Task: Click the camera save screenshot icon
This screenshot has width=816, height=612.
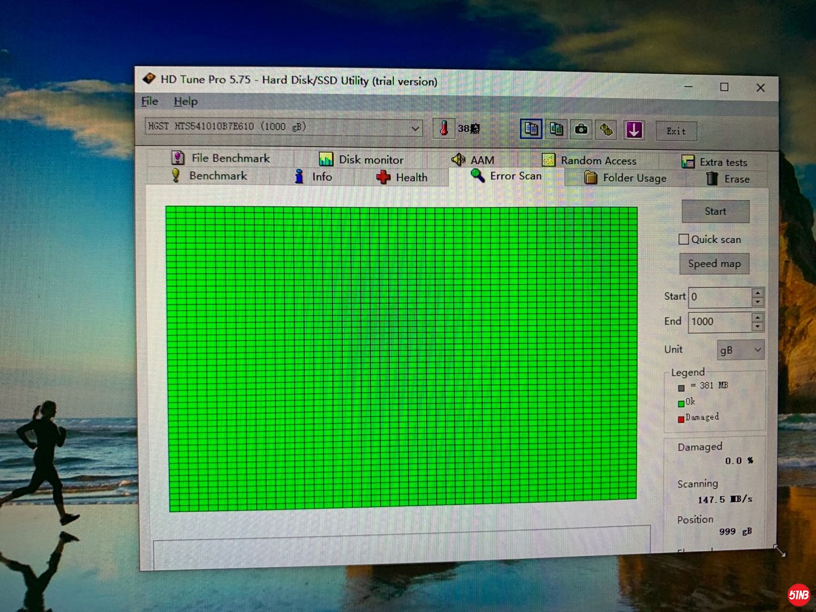Action: (x=581, y=130)
